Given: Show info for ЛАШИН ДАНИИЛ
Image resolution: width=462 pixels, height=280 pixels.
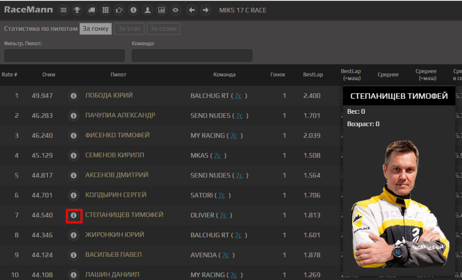Looking at the screenshot, I should coord(73,275).
